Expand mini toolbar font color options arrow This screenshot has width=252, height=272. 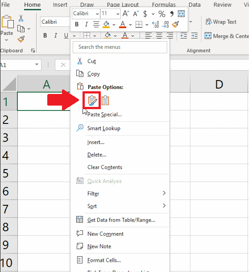[130, 25]
